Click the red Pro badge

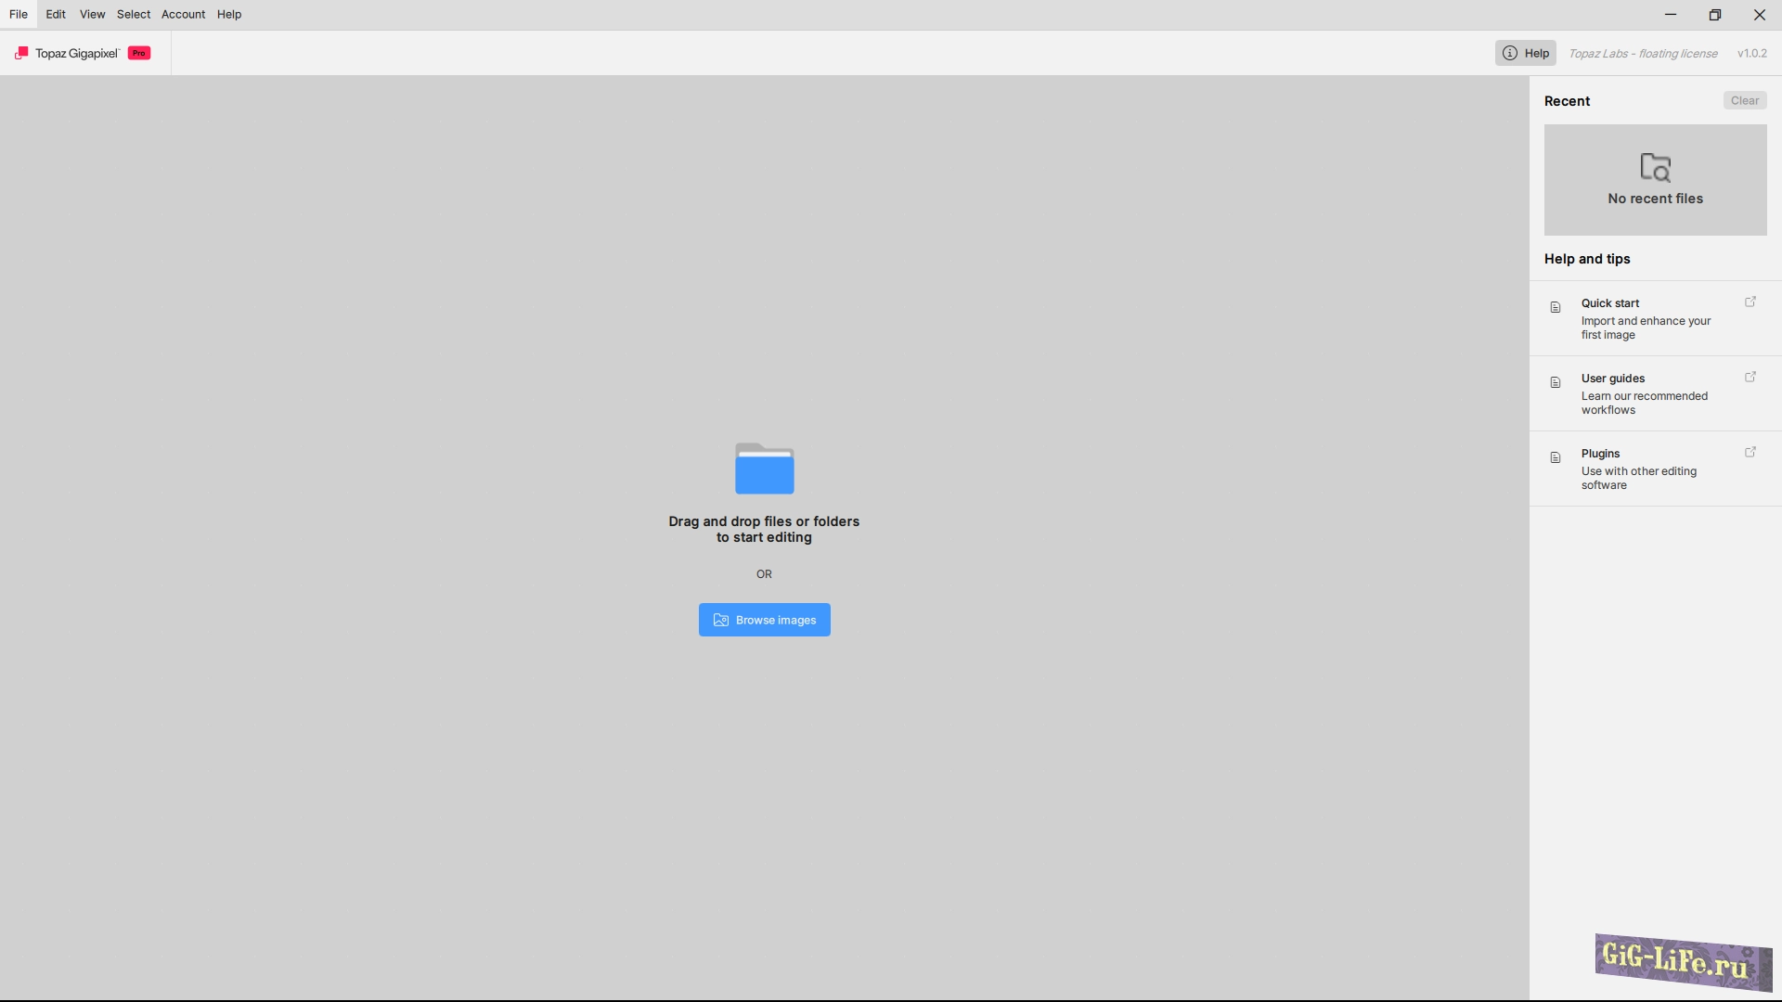(x=139, y=53)
